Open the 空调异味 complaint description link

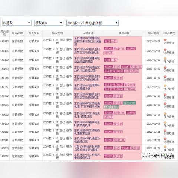pyautogui.click(x=87, y=87)
